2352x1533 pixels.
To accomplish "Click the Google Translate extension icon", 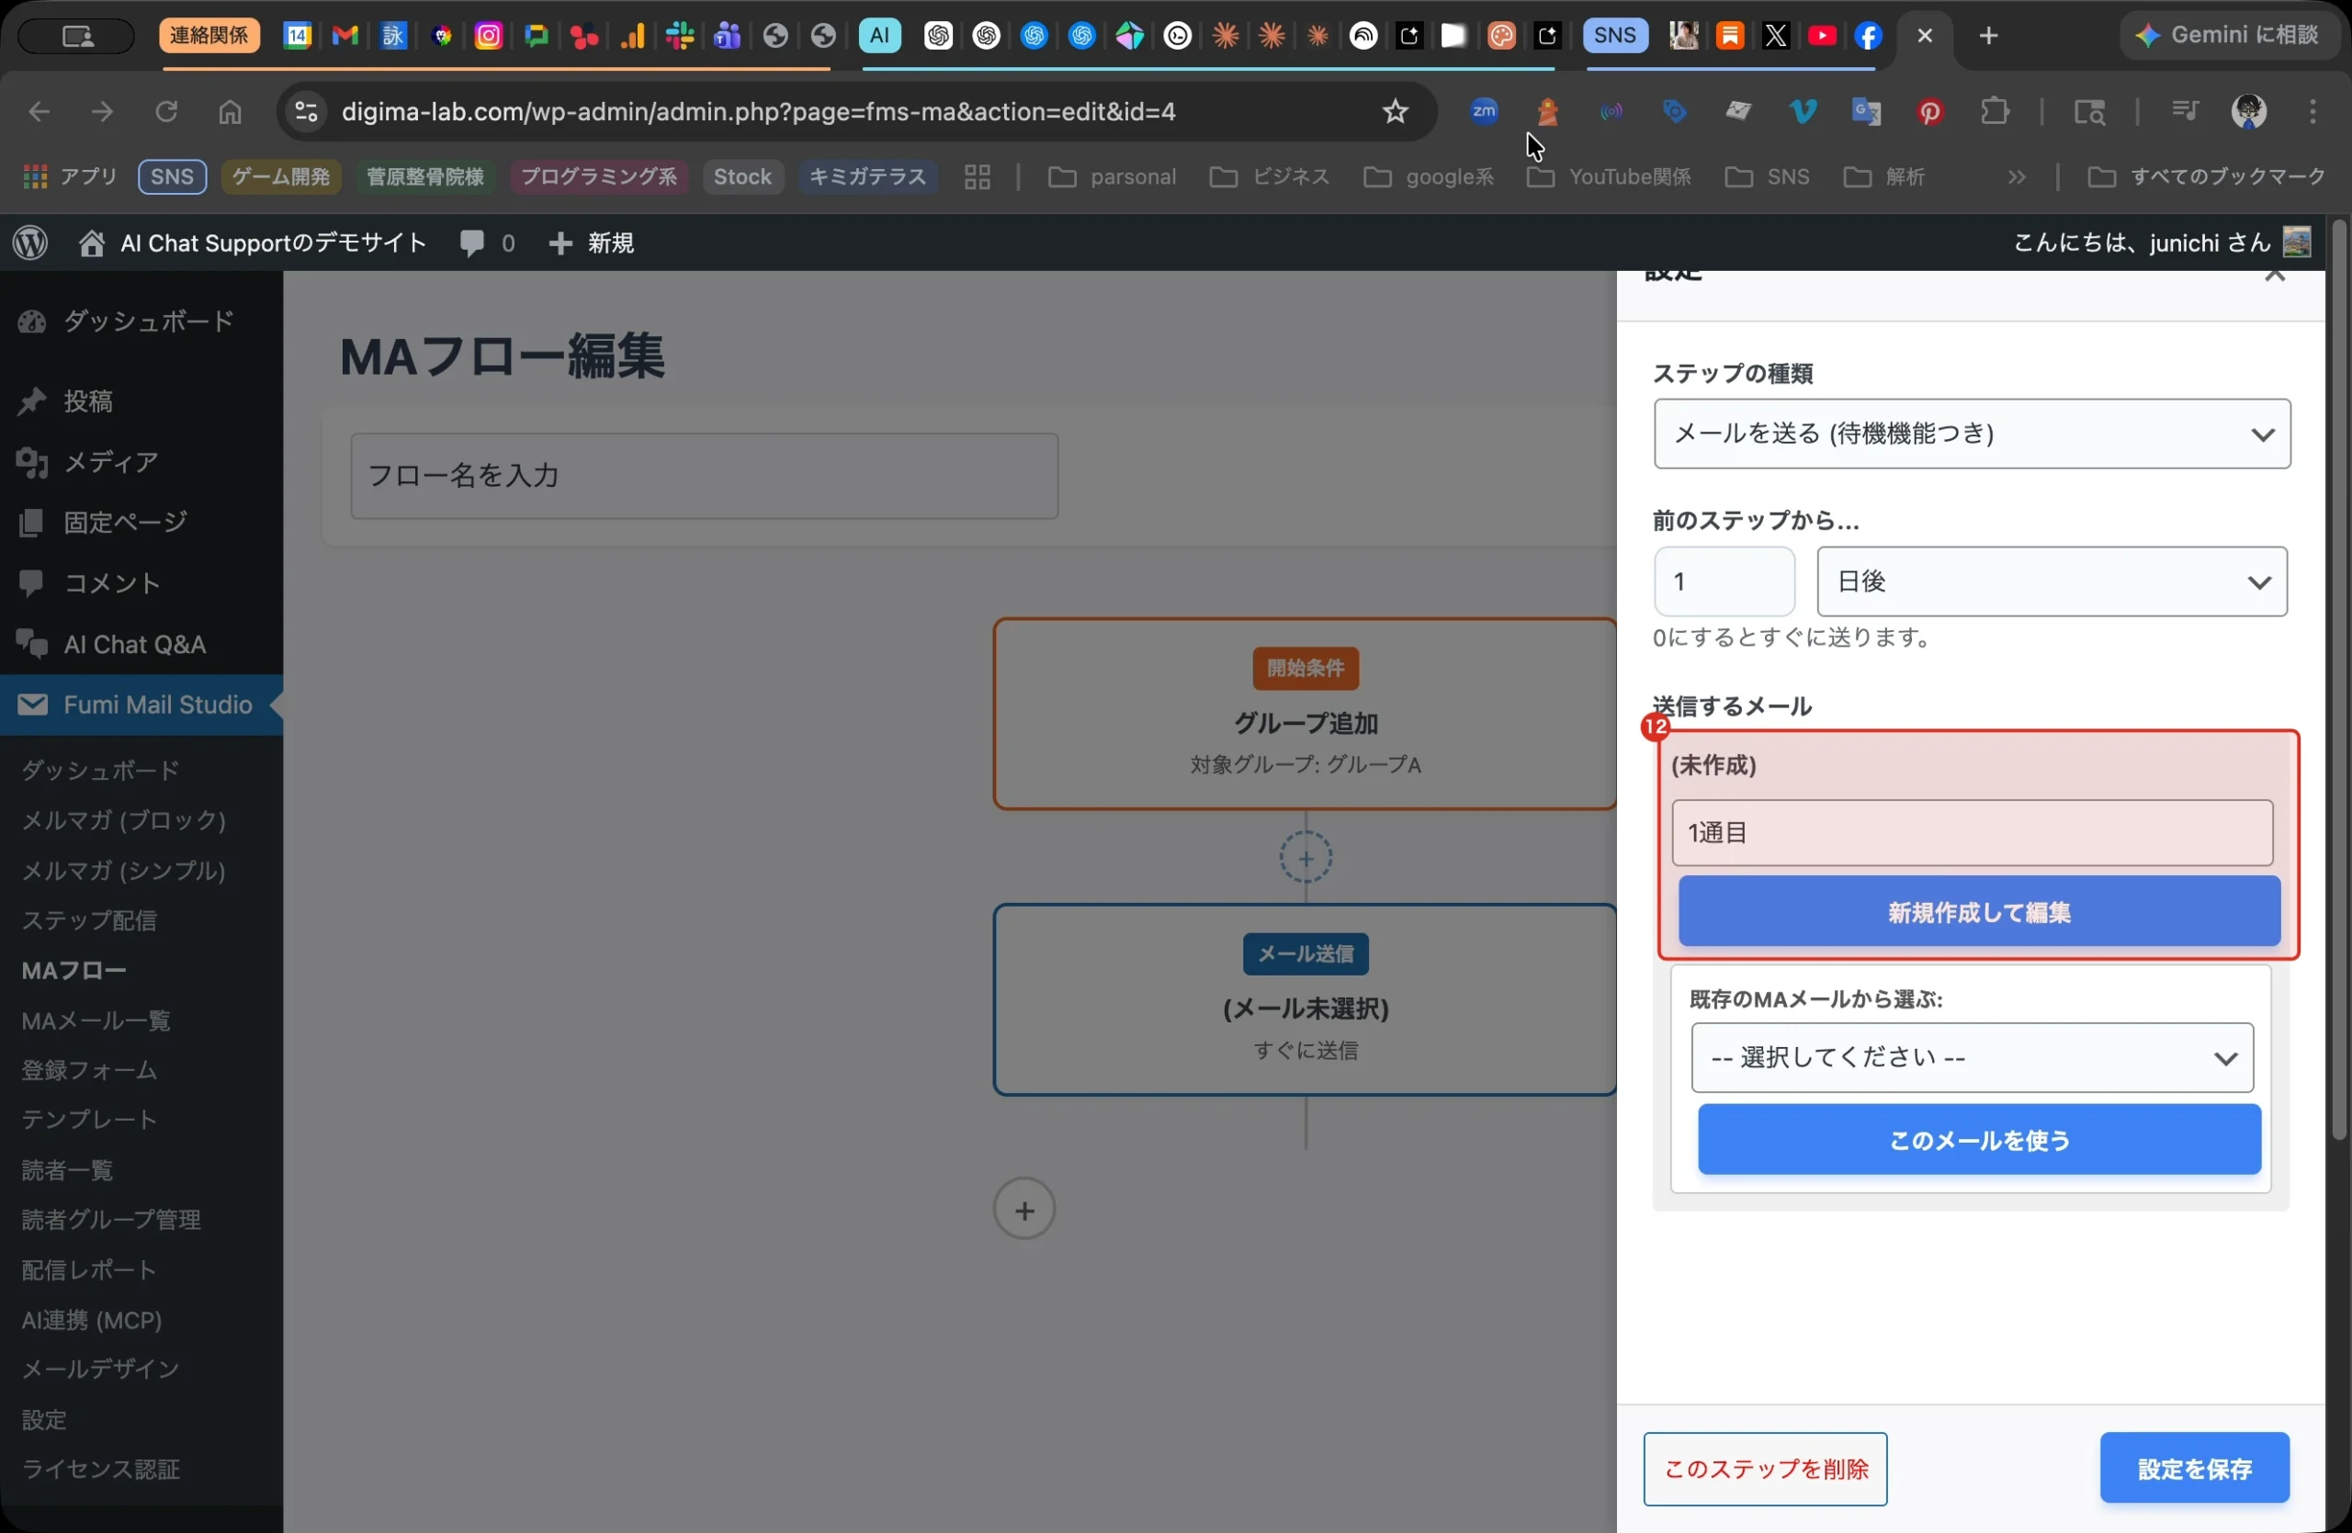I will 1866,112.
